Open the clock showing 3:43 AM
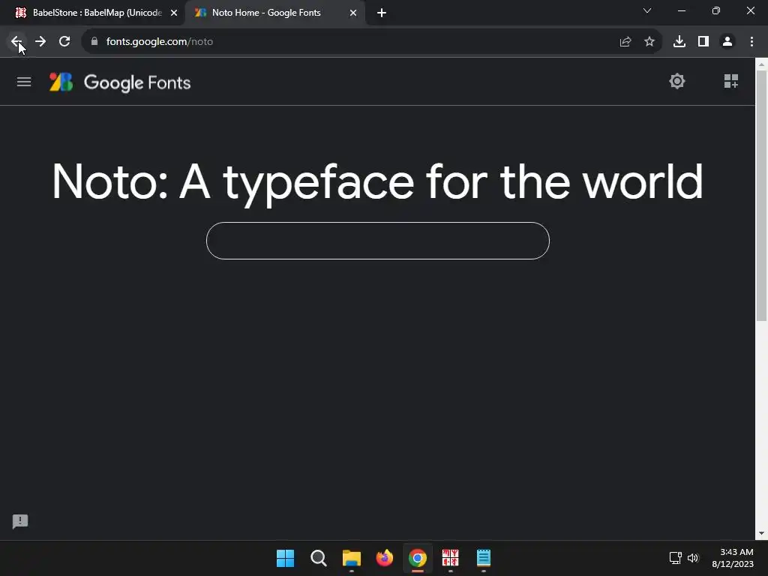Viewport: 768px width, 576px height. (x=733, y=558)
